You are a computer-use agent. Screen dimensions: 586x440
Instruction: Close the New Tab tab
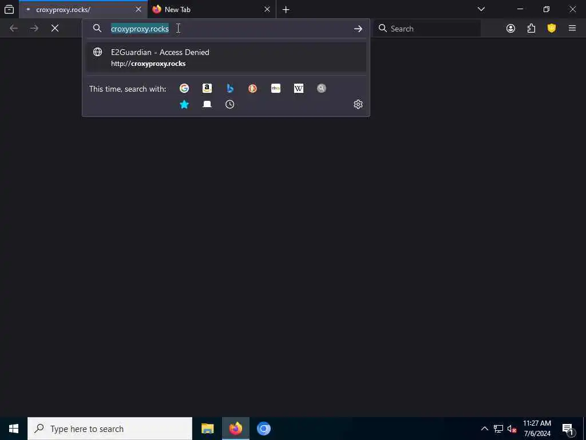[x=267, y=9]
